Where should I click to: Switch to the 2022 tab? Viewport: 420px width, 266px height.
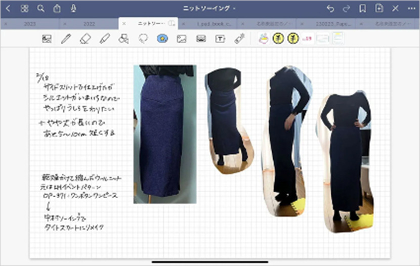click(x=89, y=24)
